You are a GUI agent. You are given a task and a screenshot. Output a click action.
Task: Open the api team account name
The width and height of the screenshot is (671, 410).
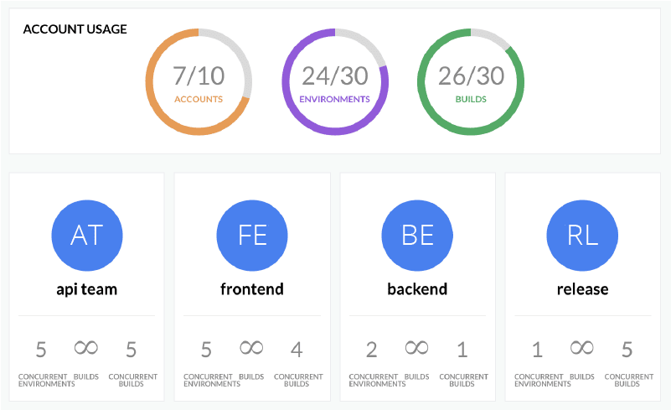[x=86, y=289]
